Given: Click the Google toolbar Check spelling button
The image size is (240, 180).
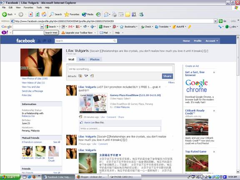Looking at the screenshot, I should pos(146,27).
